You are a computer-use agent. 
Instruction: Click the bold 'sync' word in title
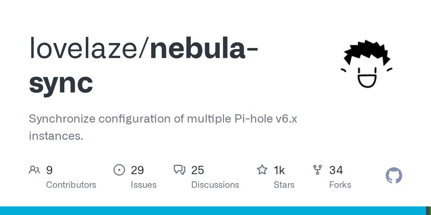pyautogui.click(x=61, y=82)
